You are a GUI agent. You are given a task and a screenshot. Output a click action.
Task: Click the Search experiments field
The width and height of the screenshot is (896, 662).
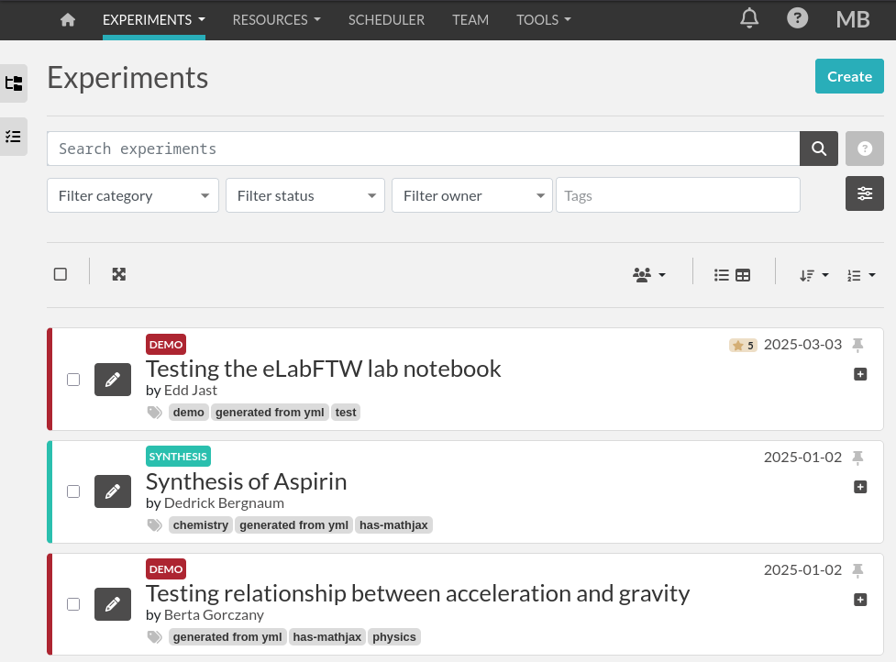tap(423, 149)
